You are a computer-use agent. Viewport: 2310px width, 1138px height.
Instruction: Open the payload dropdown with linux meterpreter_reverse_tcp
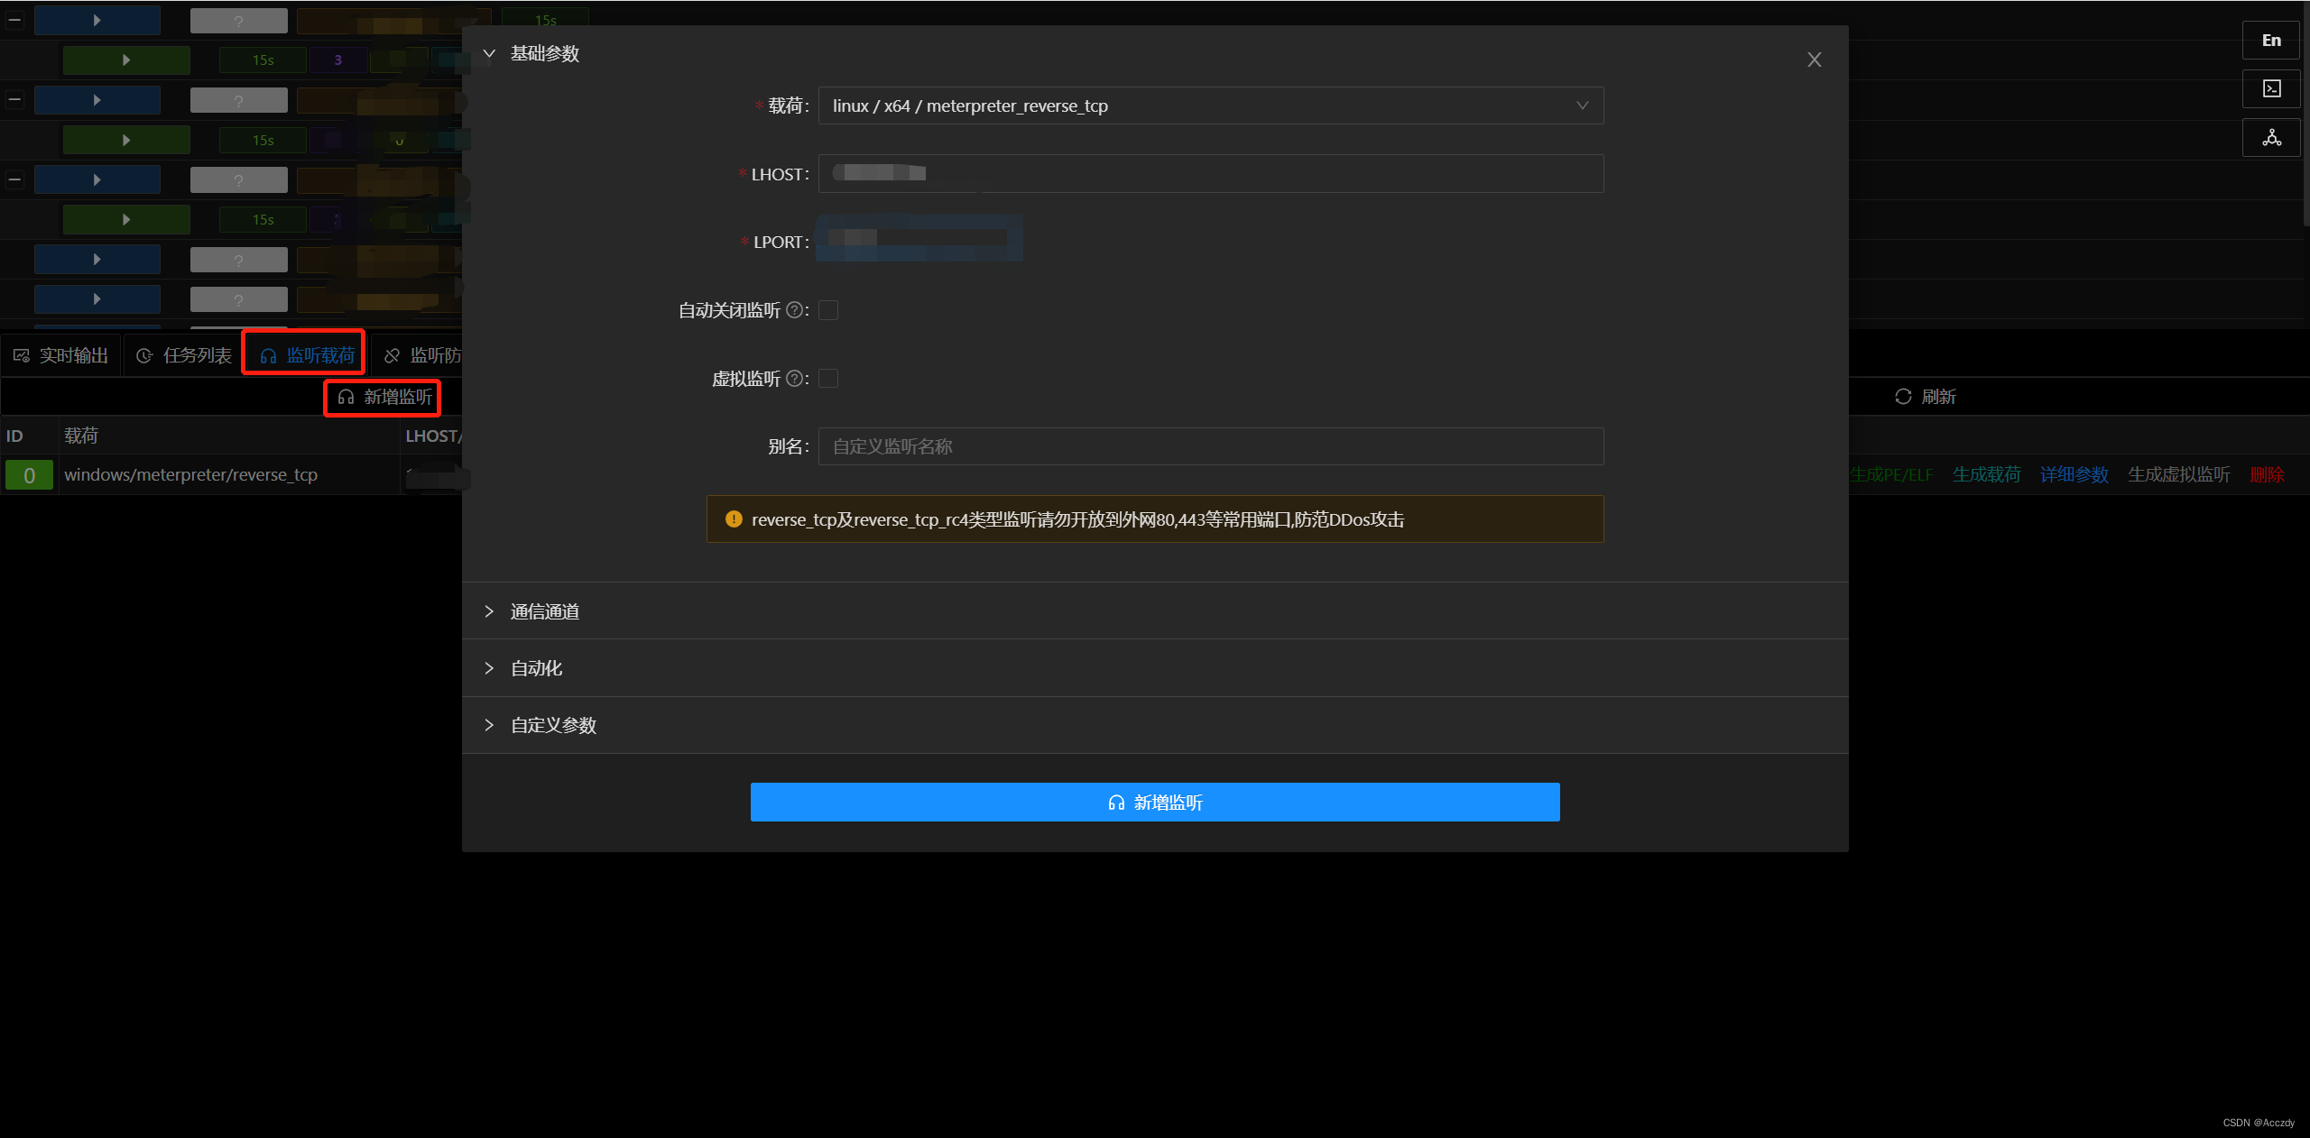point(1210,106)
